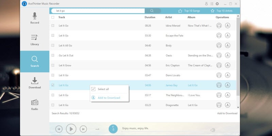
Task: Click the play button in player bar
Action: pos(71,129)
